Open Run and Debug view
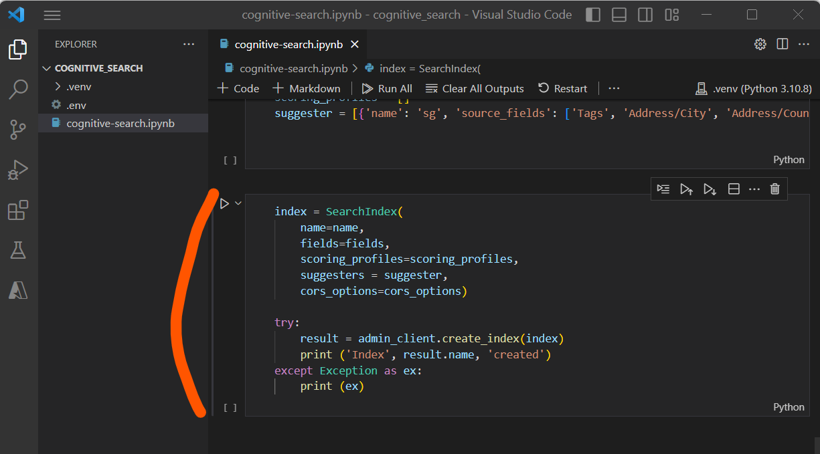The height and width of the screenshot is (454, 820). tap(18, 170)
